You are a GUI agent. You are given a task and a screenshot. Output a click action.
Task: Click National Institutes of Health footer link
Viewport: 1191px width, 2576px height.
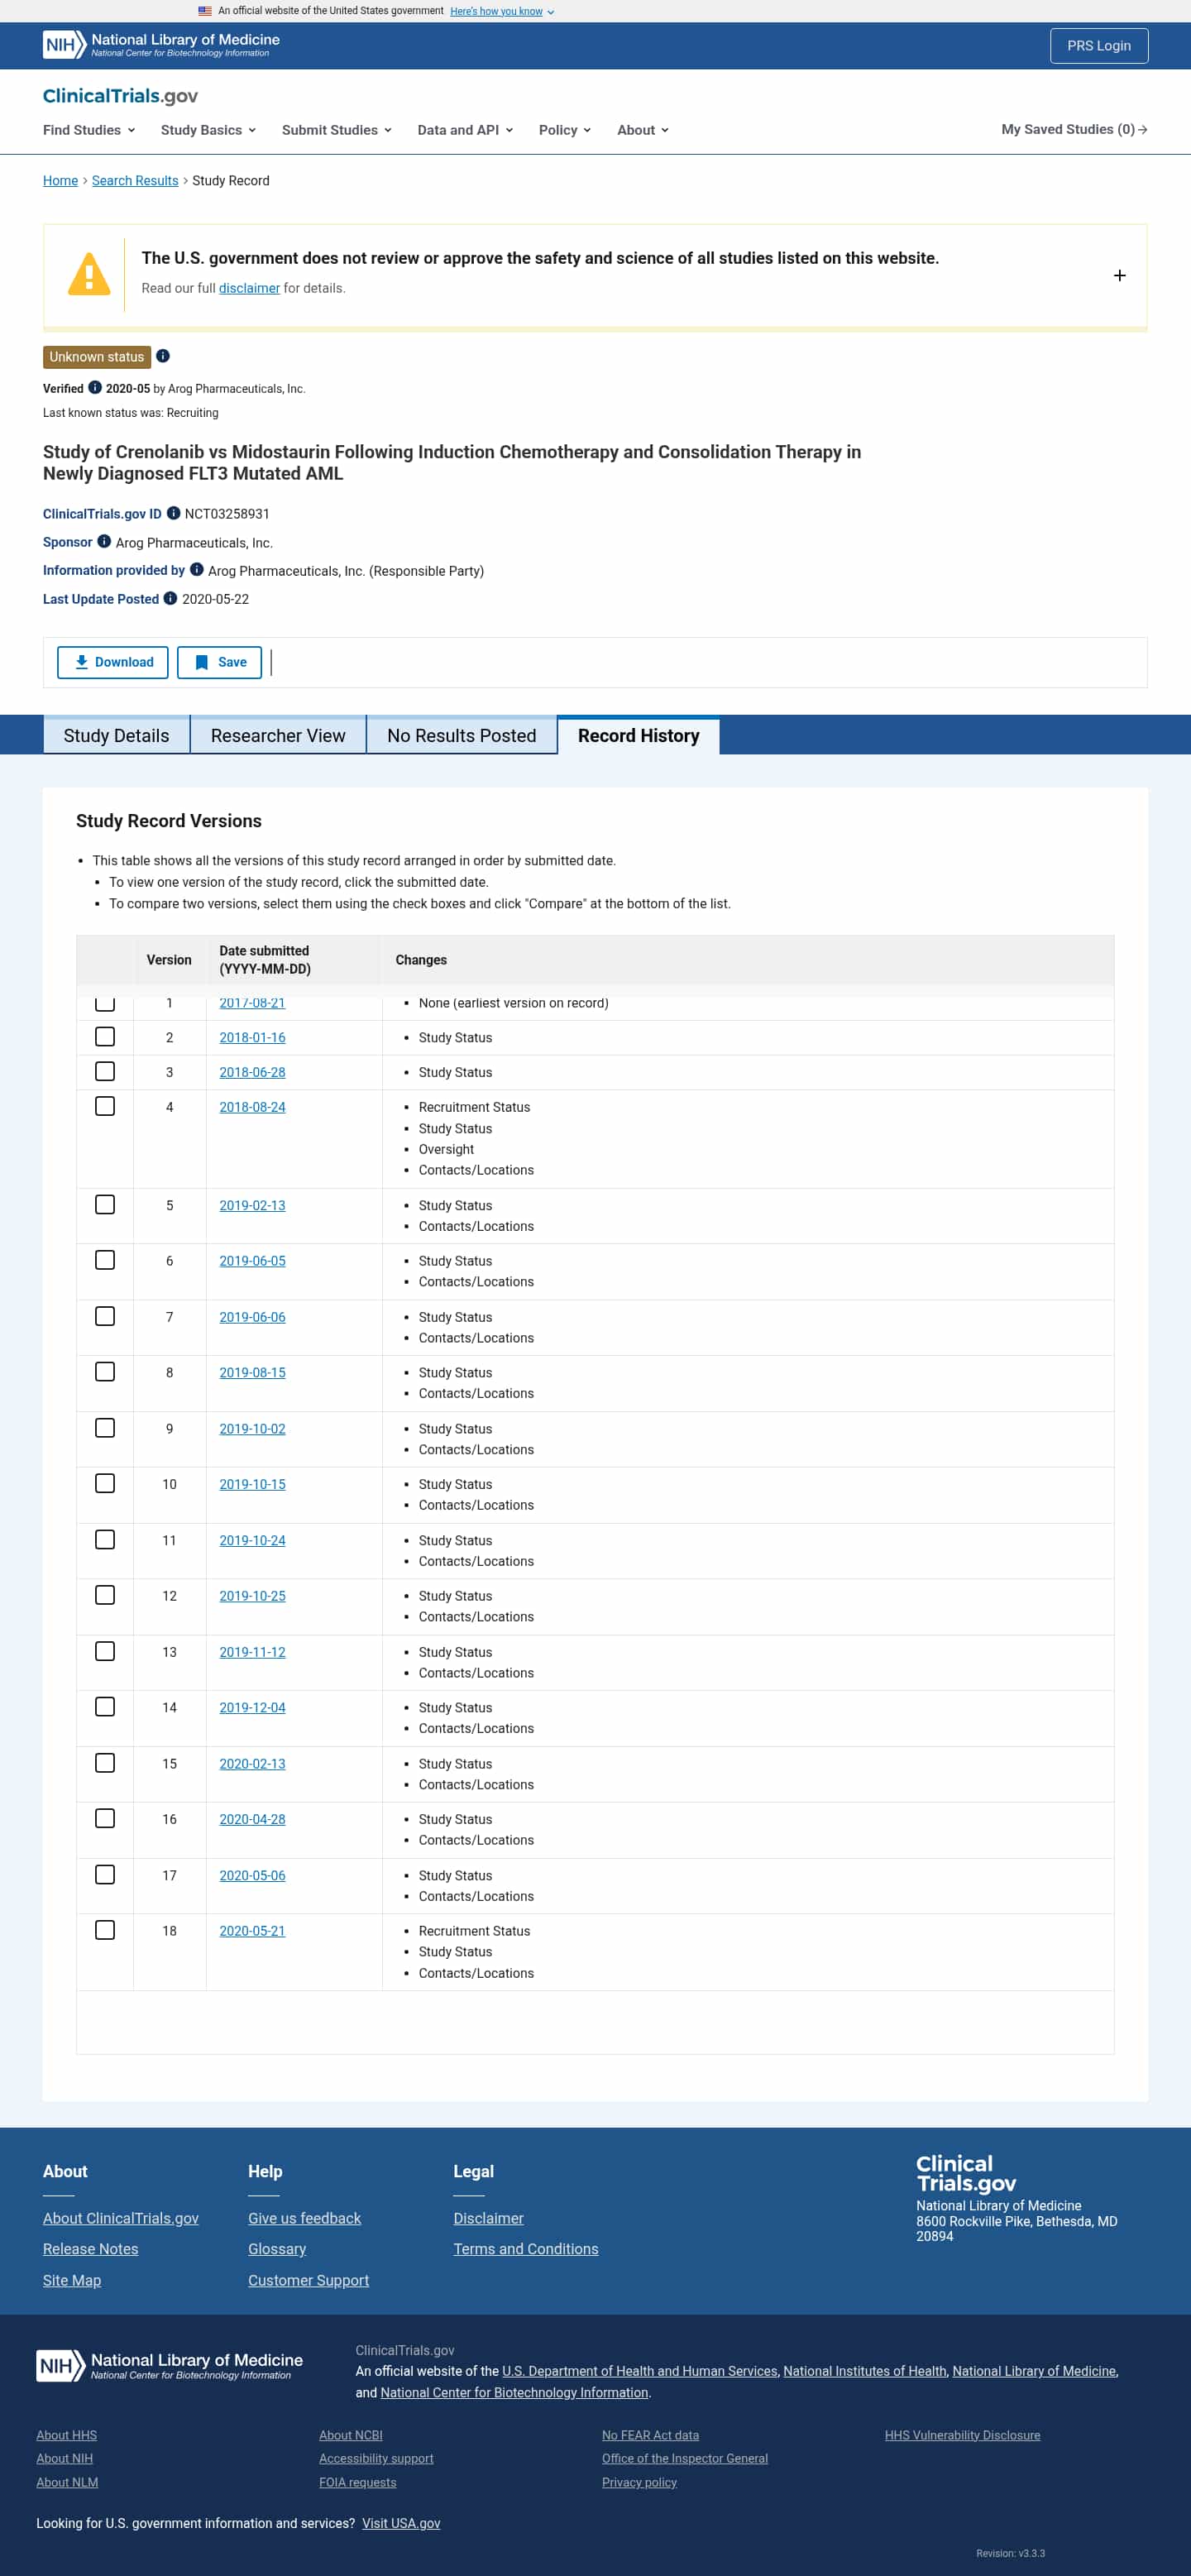pyautogui.click(x=865, y=2371)
